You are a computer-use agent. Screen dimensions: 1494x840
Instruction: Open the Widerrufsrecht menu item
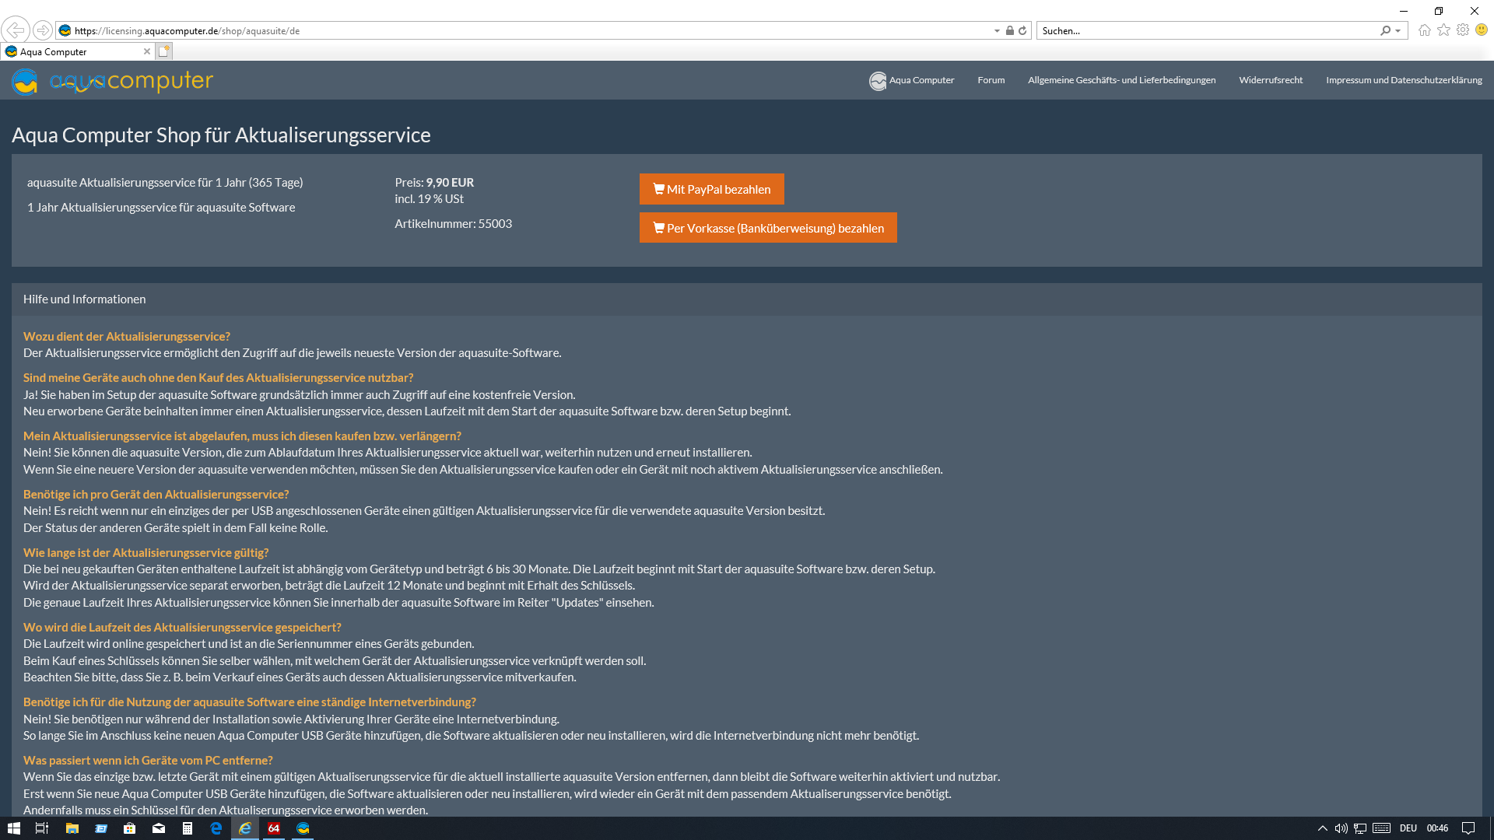click(x=1270, y=80)
